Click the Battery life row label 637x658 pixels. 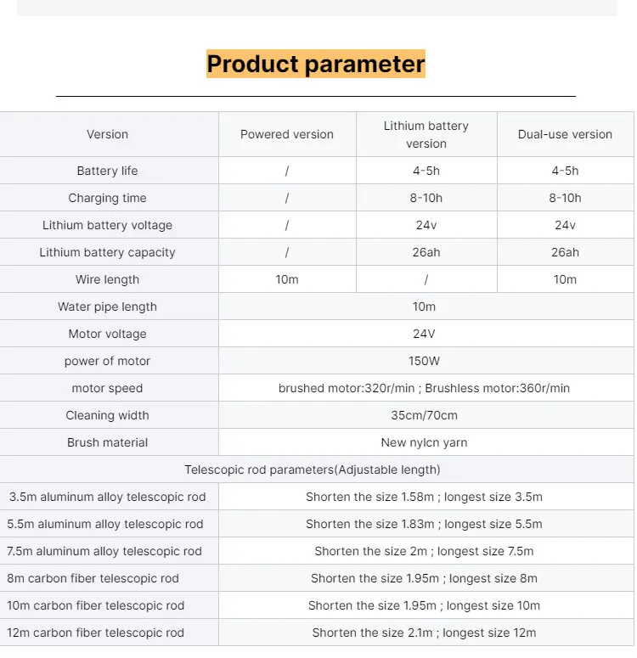pos(107,171)
